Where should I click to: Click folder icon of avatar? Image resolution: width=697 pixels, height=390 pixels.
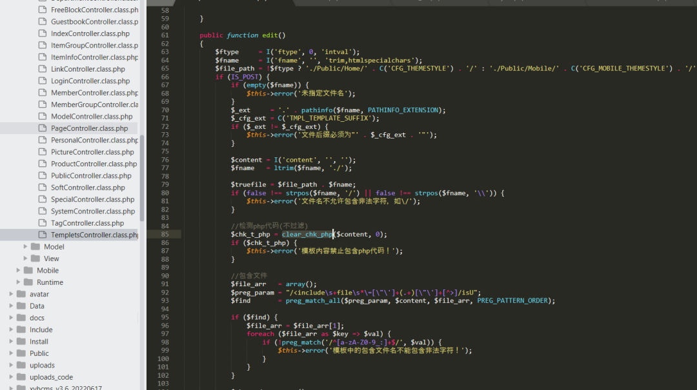21,294
